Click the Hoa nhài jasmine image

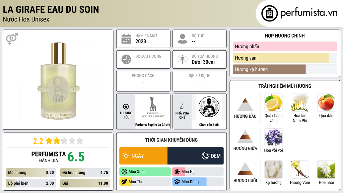(326, 170)
